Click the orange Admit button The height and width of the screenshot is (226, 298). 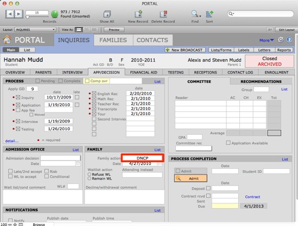pos(191,178)
